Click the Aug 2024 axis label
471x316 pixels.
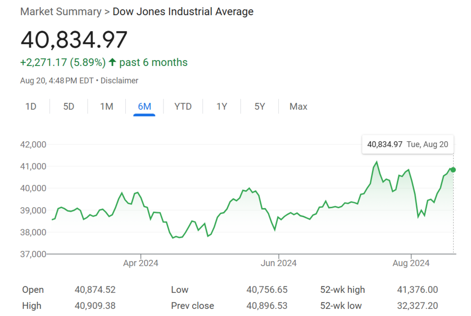click(411, 263)
